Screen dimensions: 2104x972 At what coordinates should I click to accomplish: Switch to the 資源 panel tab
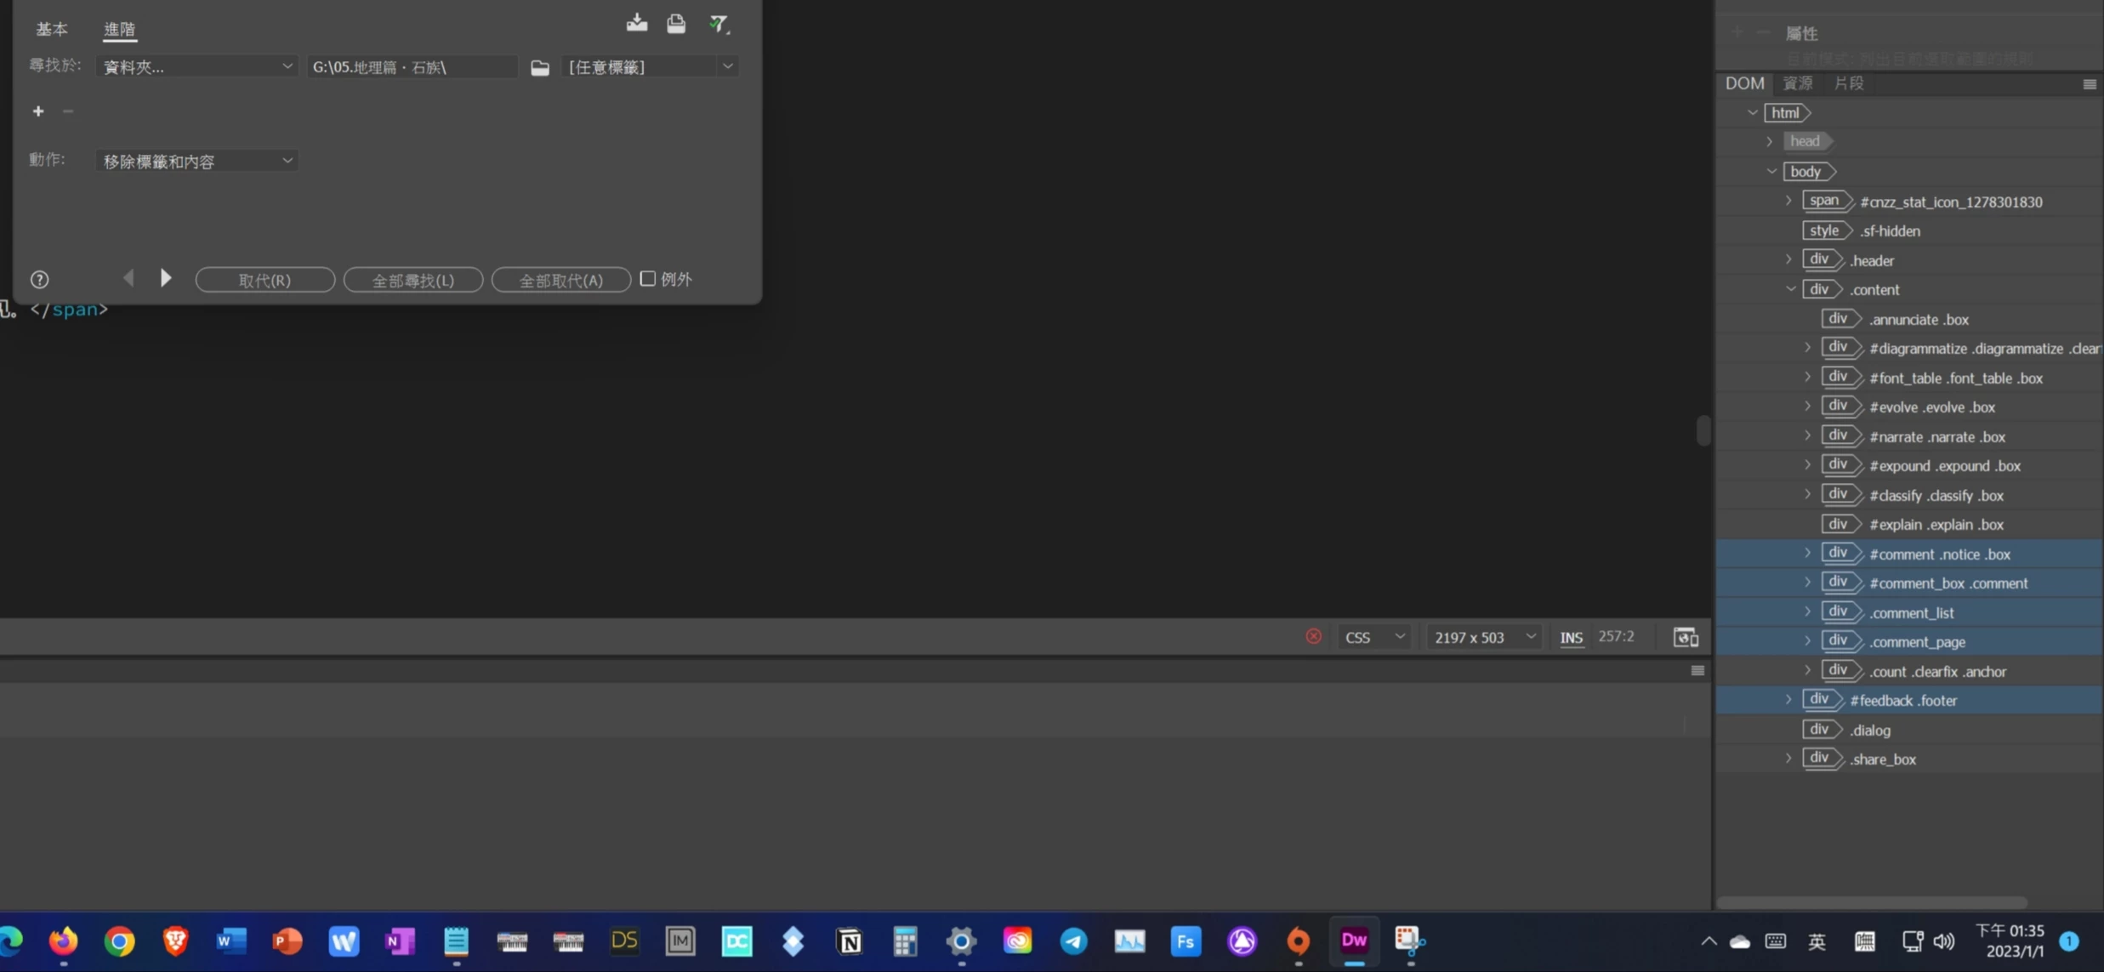pyautogui.click(x=1797, y=83)
